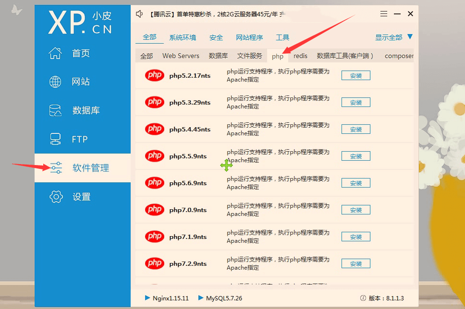The height and width of the screenshot is (309, 465).
Task: Click the Nginx1.15.11 status text
Action: (171, 298)
